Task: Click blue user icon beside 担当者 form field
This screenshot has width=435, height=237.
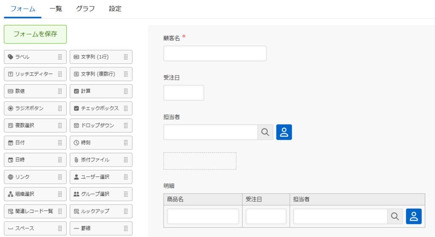Action: [284, 132]
